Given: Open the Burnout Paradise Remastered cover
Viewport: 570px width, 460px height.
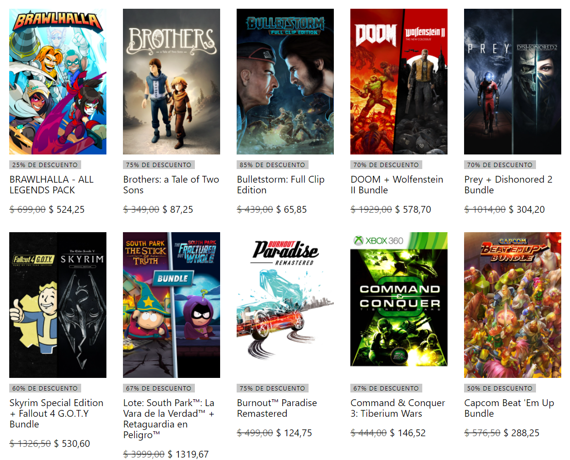Looking at the screenshot, I should click(285, 305).
